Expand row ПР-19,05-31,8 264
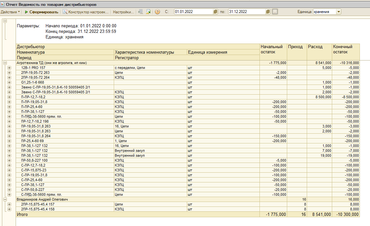The image size is (370, 226). coord(9,136)
